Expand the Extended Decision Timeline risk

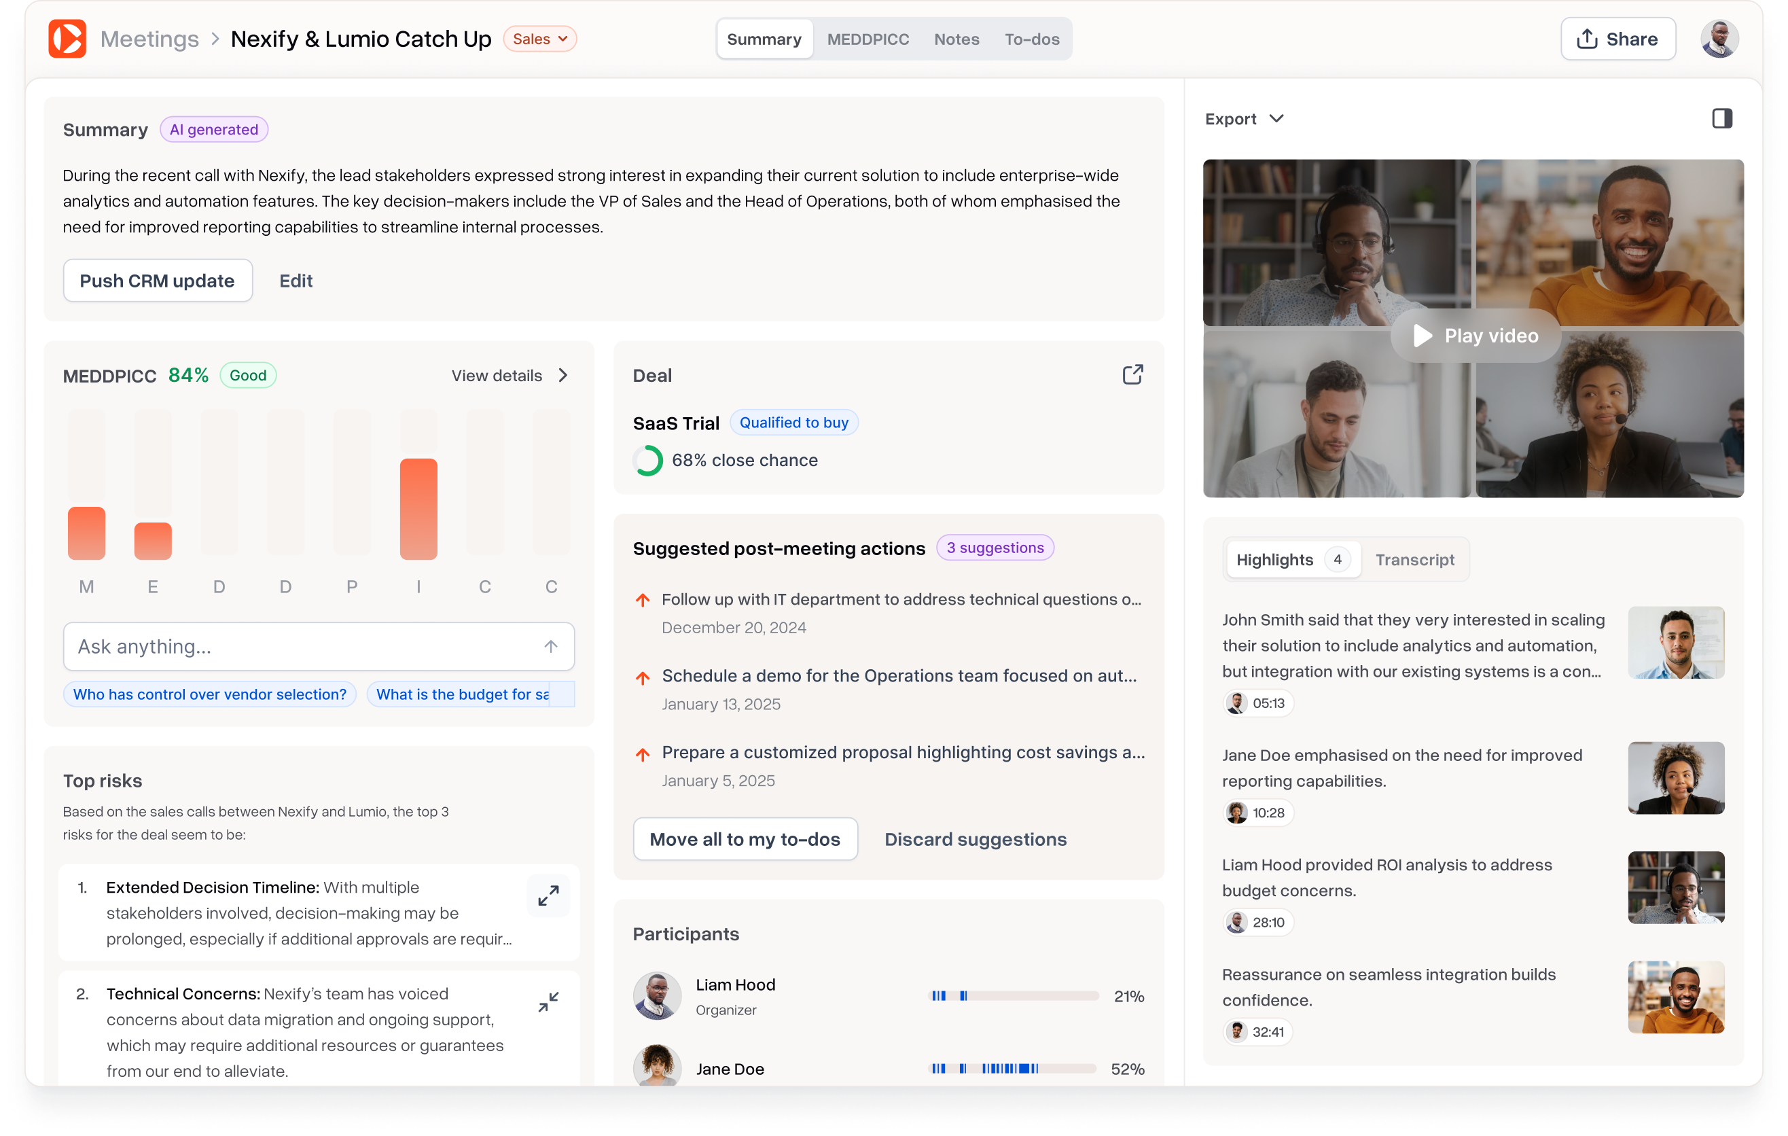[548, 896]
